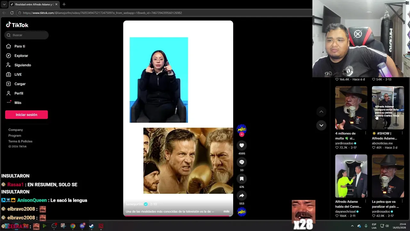Open Steam from the taskbar
The height and width of the screenshot is (231, 410).
pyautogui.click(x=91, y=226)
